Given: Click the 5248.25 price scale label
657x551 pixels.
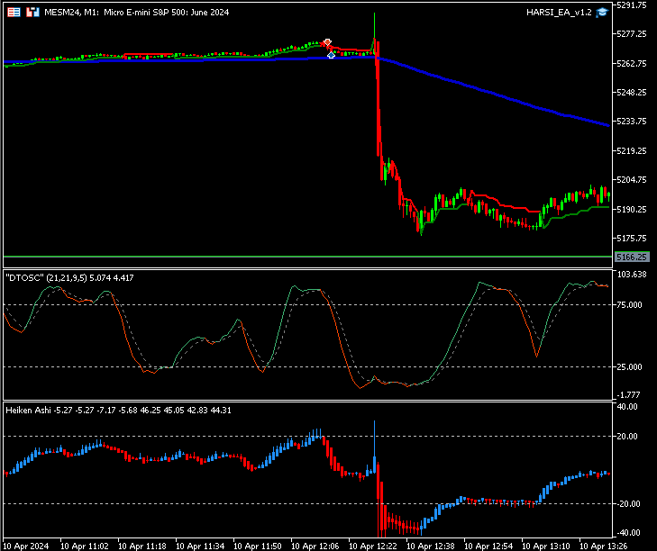Looking at the screenshot, I should pos(632,92).
